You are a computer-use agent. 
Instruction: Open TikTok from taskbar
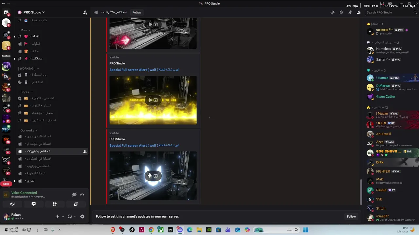[132, 230]
